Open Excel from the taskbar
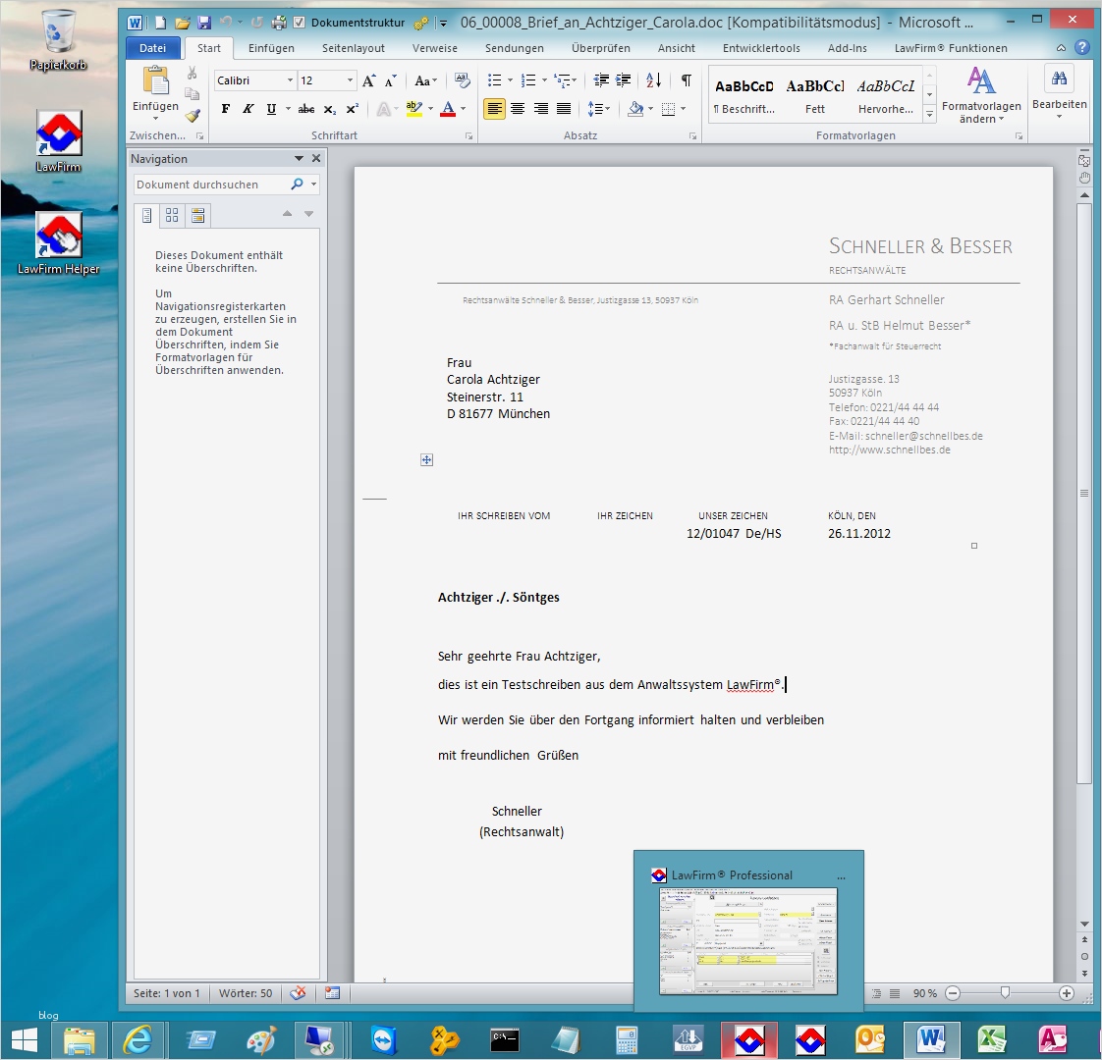Screen dimensions: 1102x1060 pos(992,1039)
